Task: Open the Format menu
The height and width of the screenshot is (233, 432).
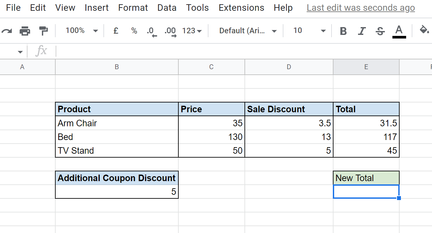Action: [133, 8]
